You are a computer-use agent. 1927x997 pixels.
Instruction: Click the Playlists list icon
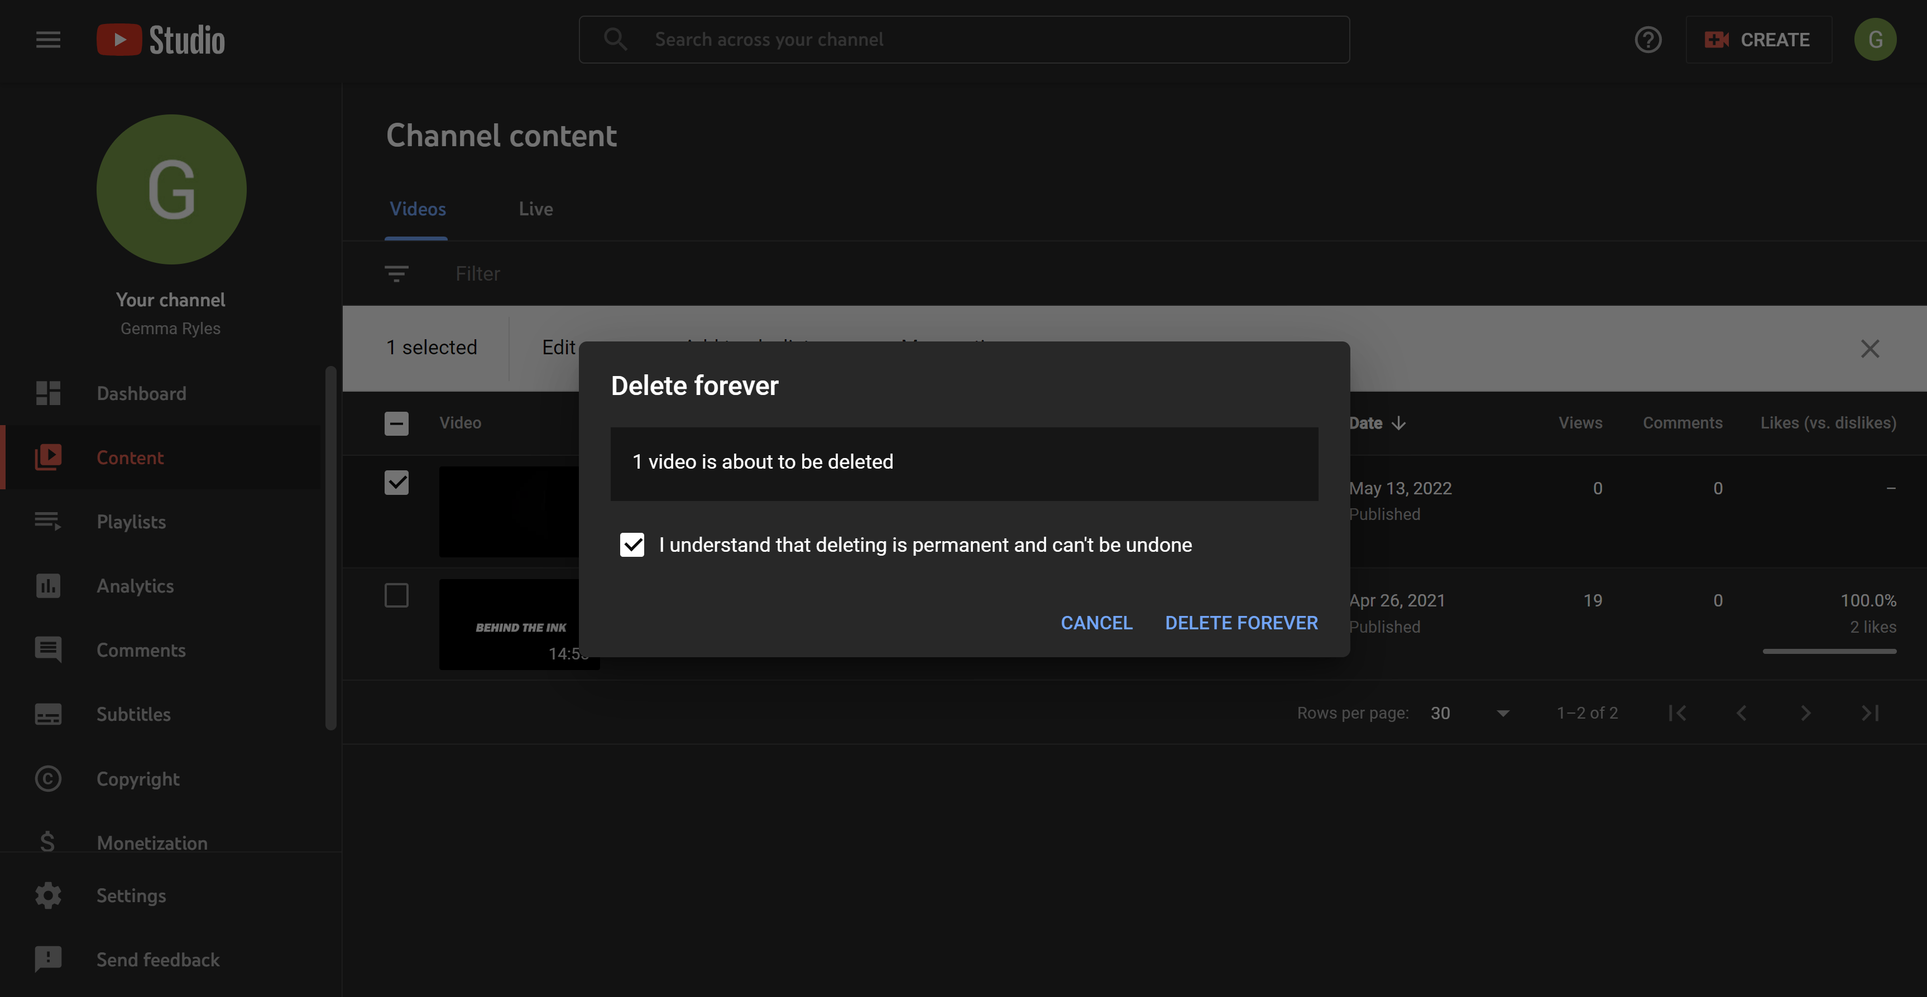pyautogui.click(x=48, y=521)
